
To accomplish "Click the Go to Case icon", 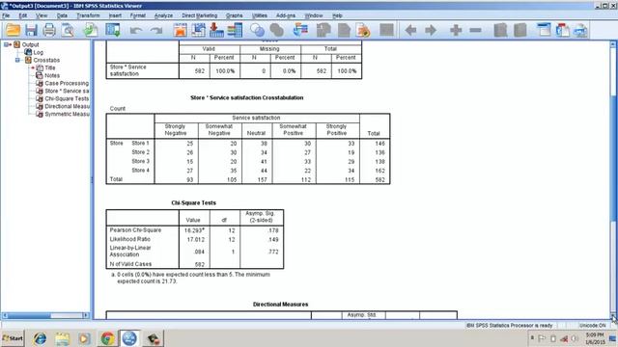I will click(198, 30).
